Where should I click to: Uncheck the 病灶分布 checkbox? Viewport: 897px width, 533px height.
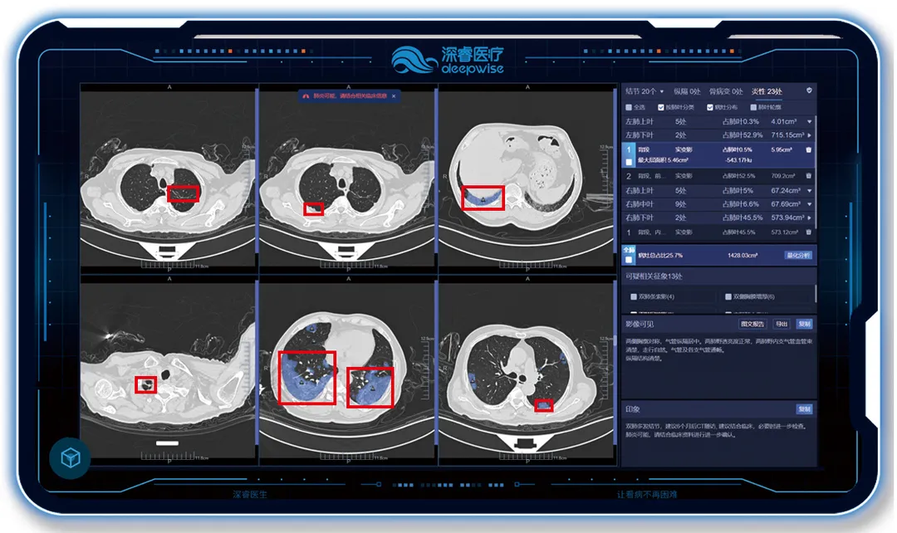709,107
